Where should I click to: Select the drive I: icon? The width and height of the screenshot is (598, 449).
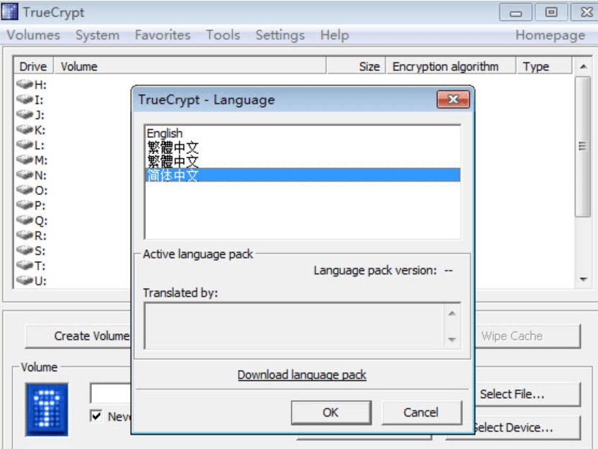24,99
